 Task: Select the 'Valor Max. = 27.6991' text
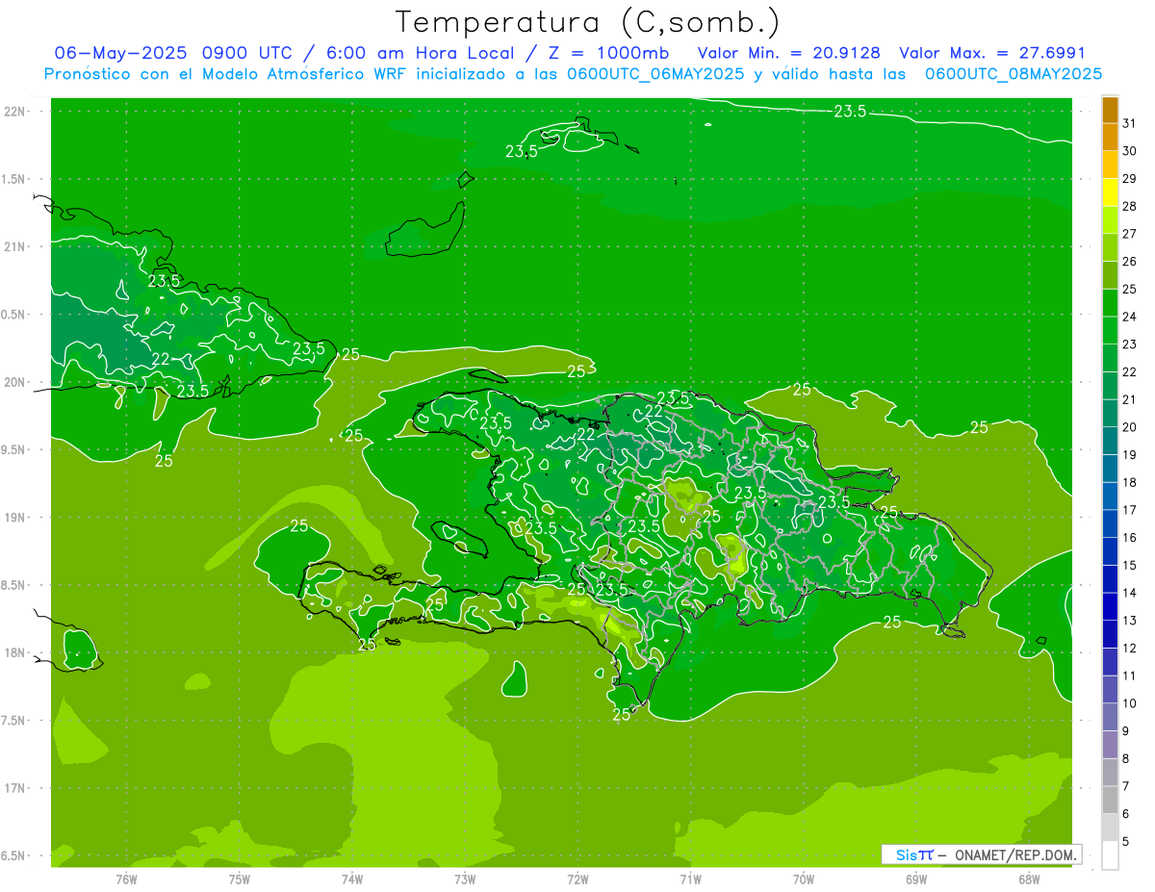coord(992,53)
